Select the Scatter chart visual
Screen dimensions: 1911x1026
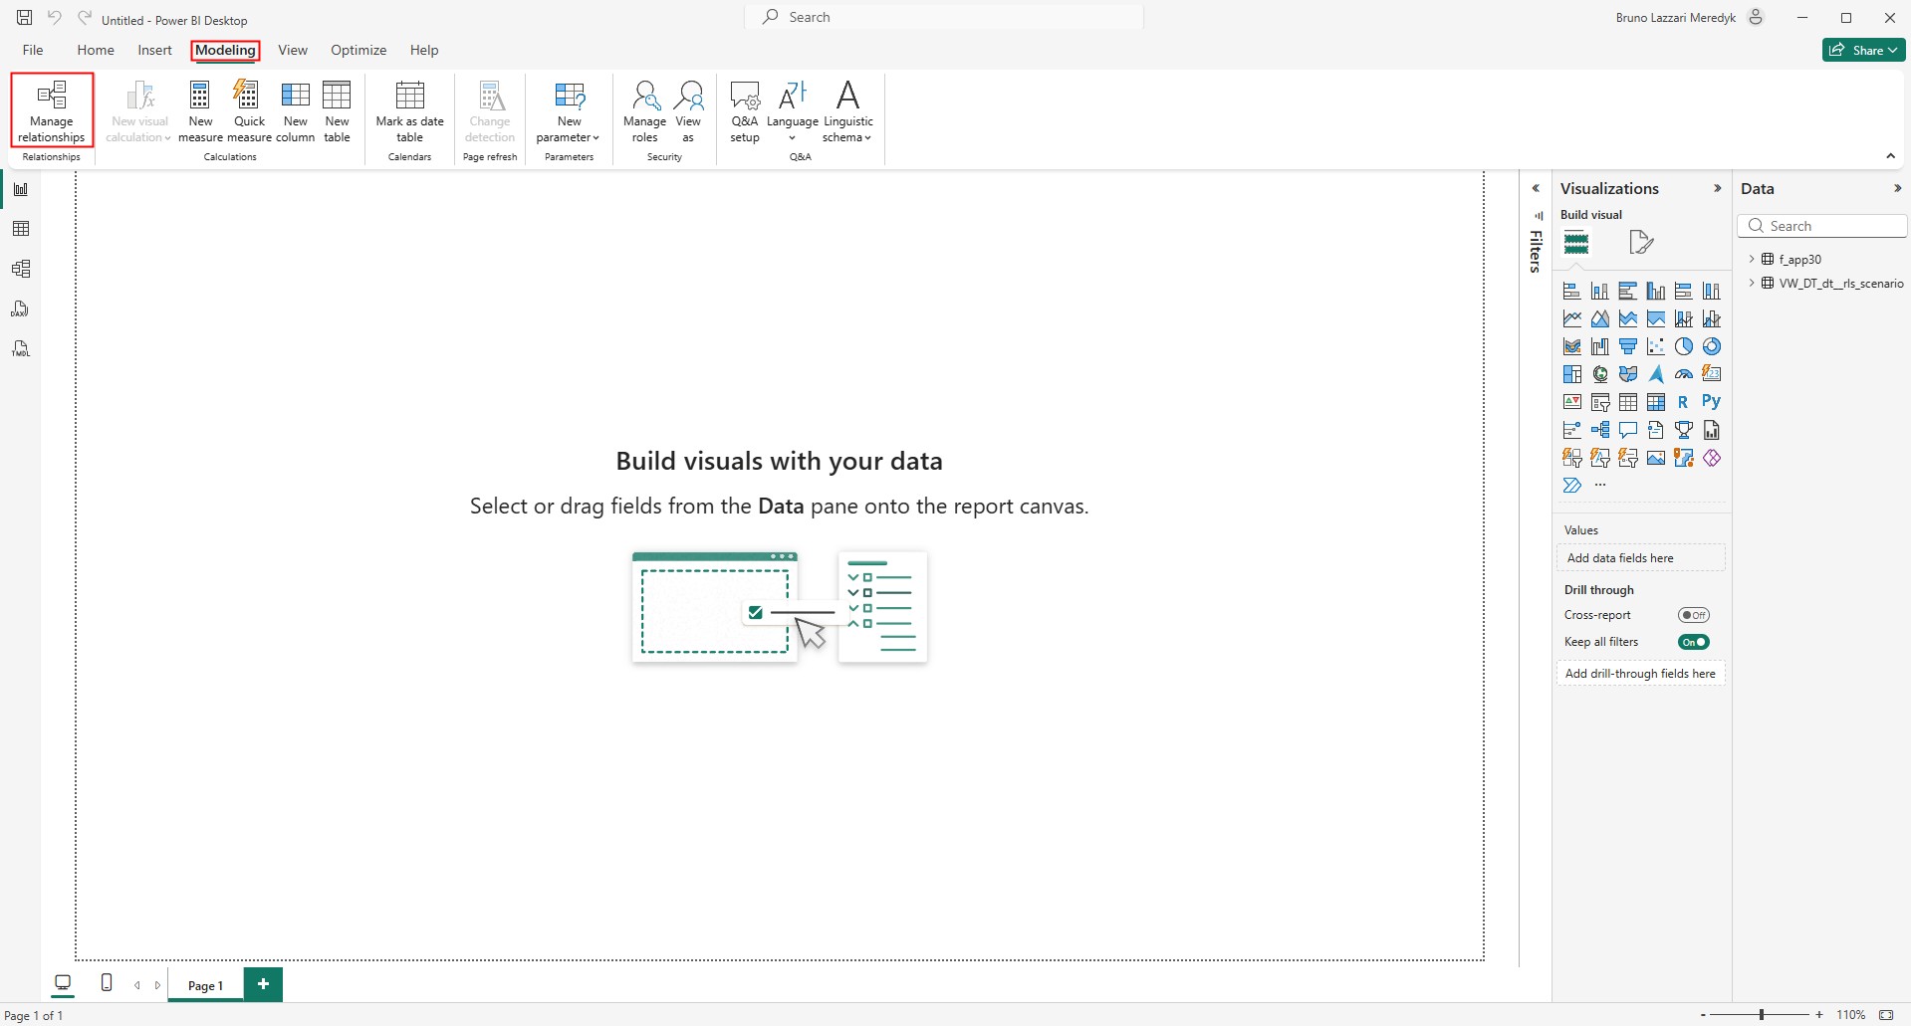(1656, 346)
